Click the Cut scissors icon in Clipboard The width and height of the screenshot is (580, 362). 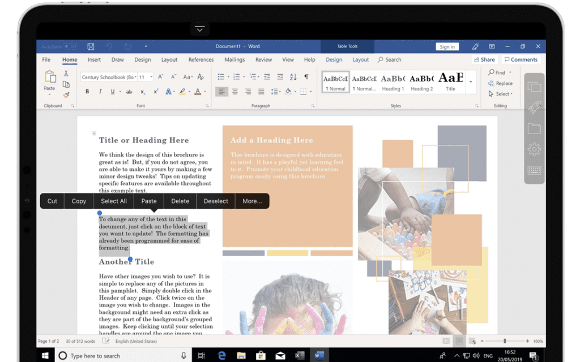[66, 74]
